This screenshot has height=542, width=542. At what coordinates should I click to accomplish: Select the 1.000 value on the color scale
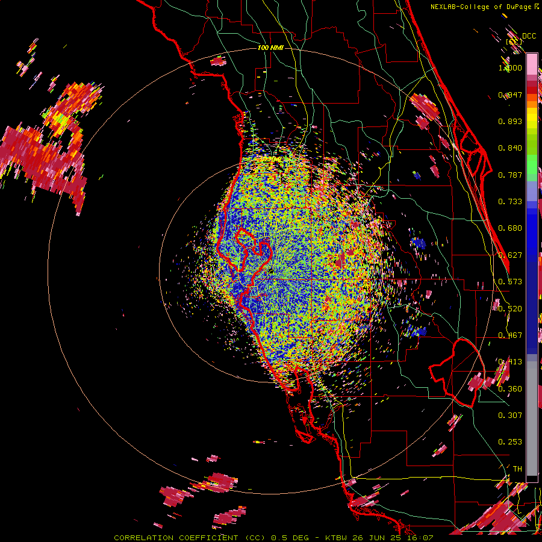coord(510,67)
